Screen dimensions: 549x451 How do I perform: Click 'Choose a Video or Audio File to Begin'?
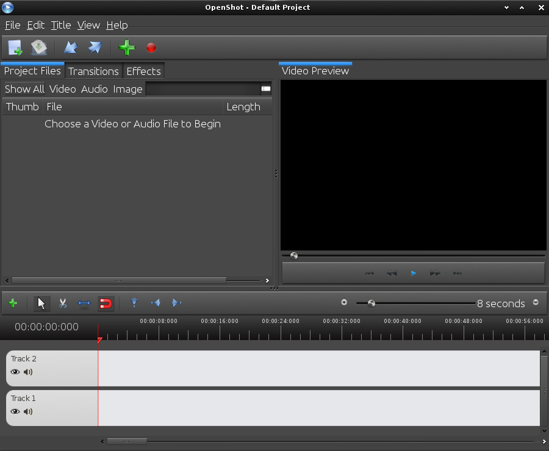click(133, 124)
